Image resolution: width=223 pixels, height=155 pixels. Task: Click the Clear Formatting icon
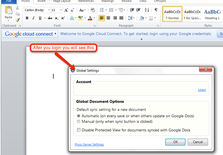(x=93, y=10)
